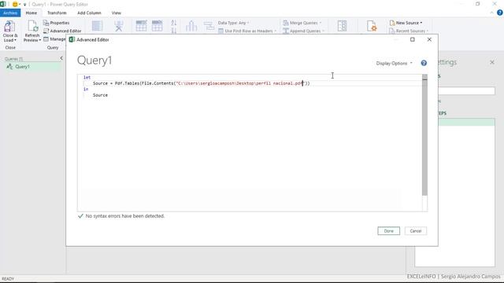Click the Manage Parameters icon
The width and height of the screenshot is (504, 283).
pos(342,26)
